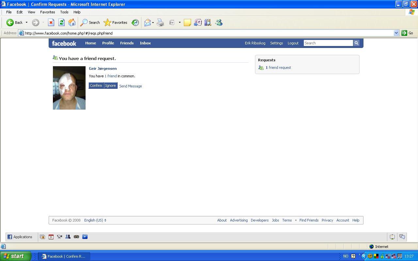Viewport: 418px width, 261px height.
Task: Print the page with the printer icon
Action: point(160,23)
